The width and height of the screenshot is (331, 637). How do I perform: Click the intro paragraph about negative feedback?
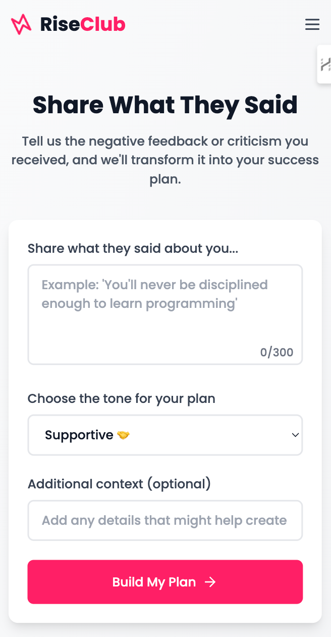tap(165, 160)
